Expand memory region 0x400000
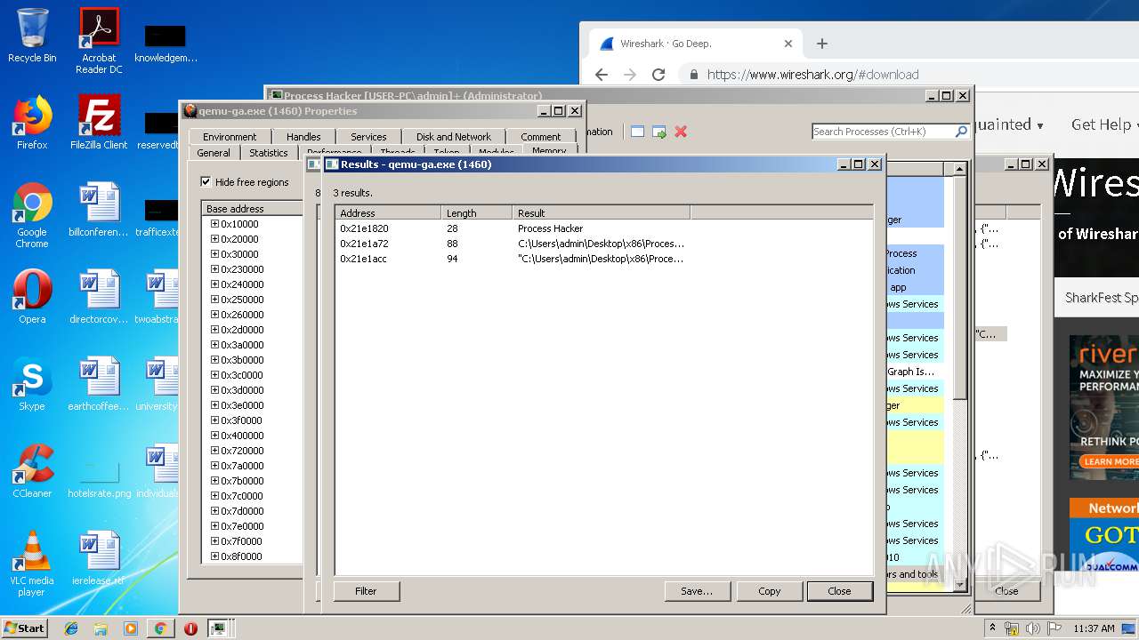Image resolution: width=1139 pixels, height=640 pixels. coord(214,436)
